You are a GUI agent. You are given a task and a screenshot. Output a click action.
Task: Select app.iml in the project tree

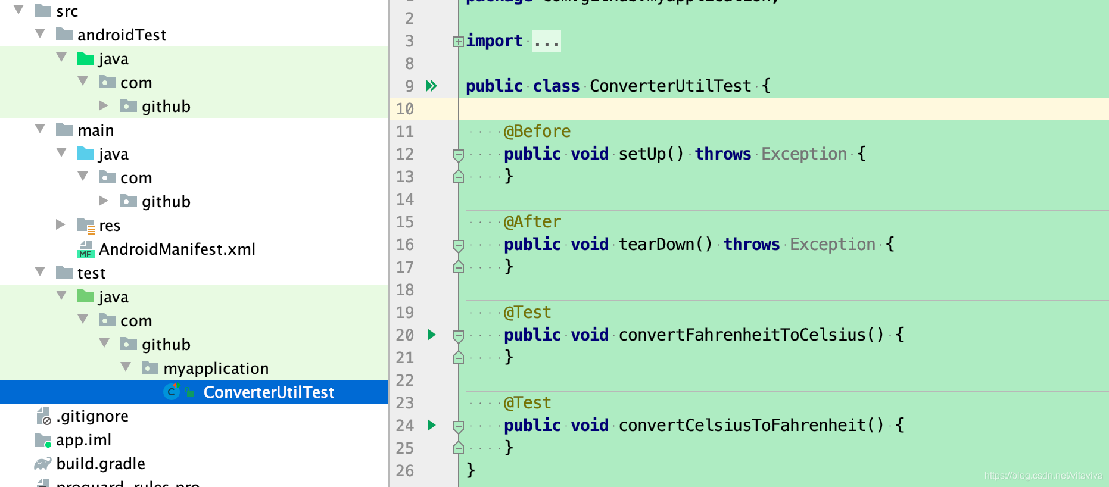click(83, 439)
